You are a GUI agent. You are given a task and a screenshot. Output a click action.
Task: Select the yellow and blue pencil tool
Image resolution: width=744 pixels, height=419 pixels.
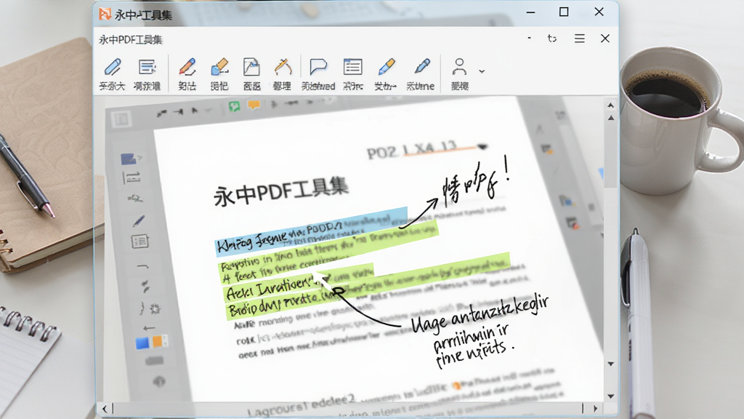click(387, 67)
